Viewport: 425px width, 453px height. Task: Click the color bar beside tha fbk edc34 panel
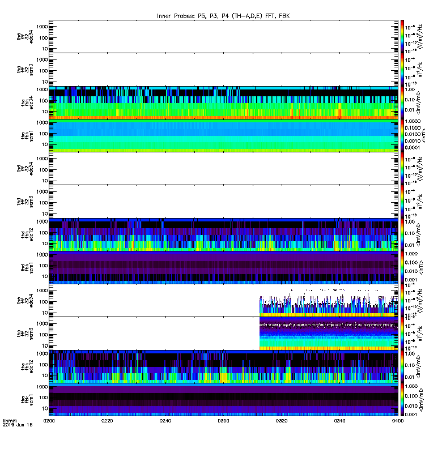click(402, 102)
